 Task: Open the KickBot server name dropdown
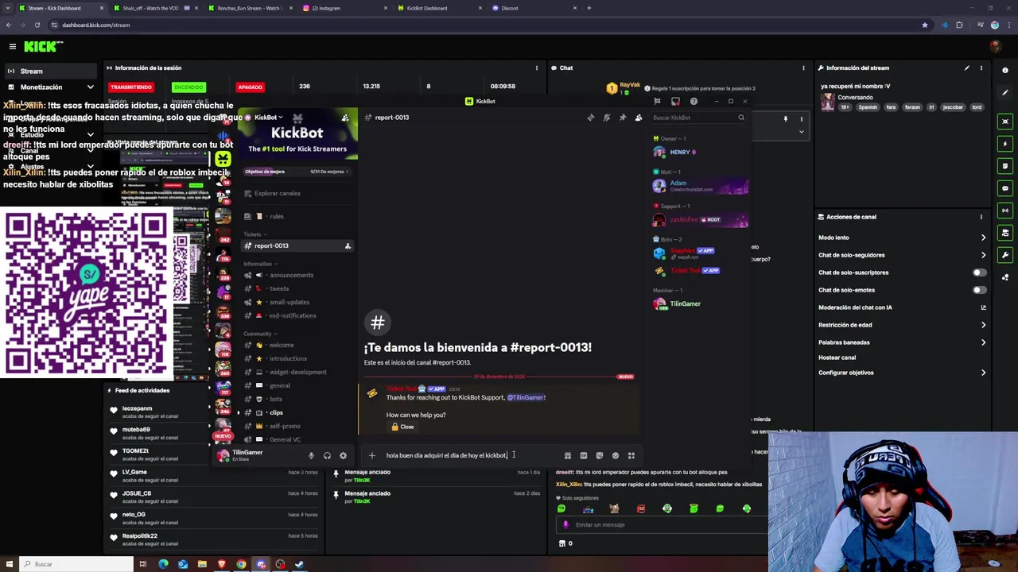(x=268, y=118)
